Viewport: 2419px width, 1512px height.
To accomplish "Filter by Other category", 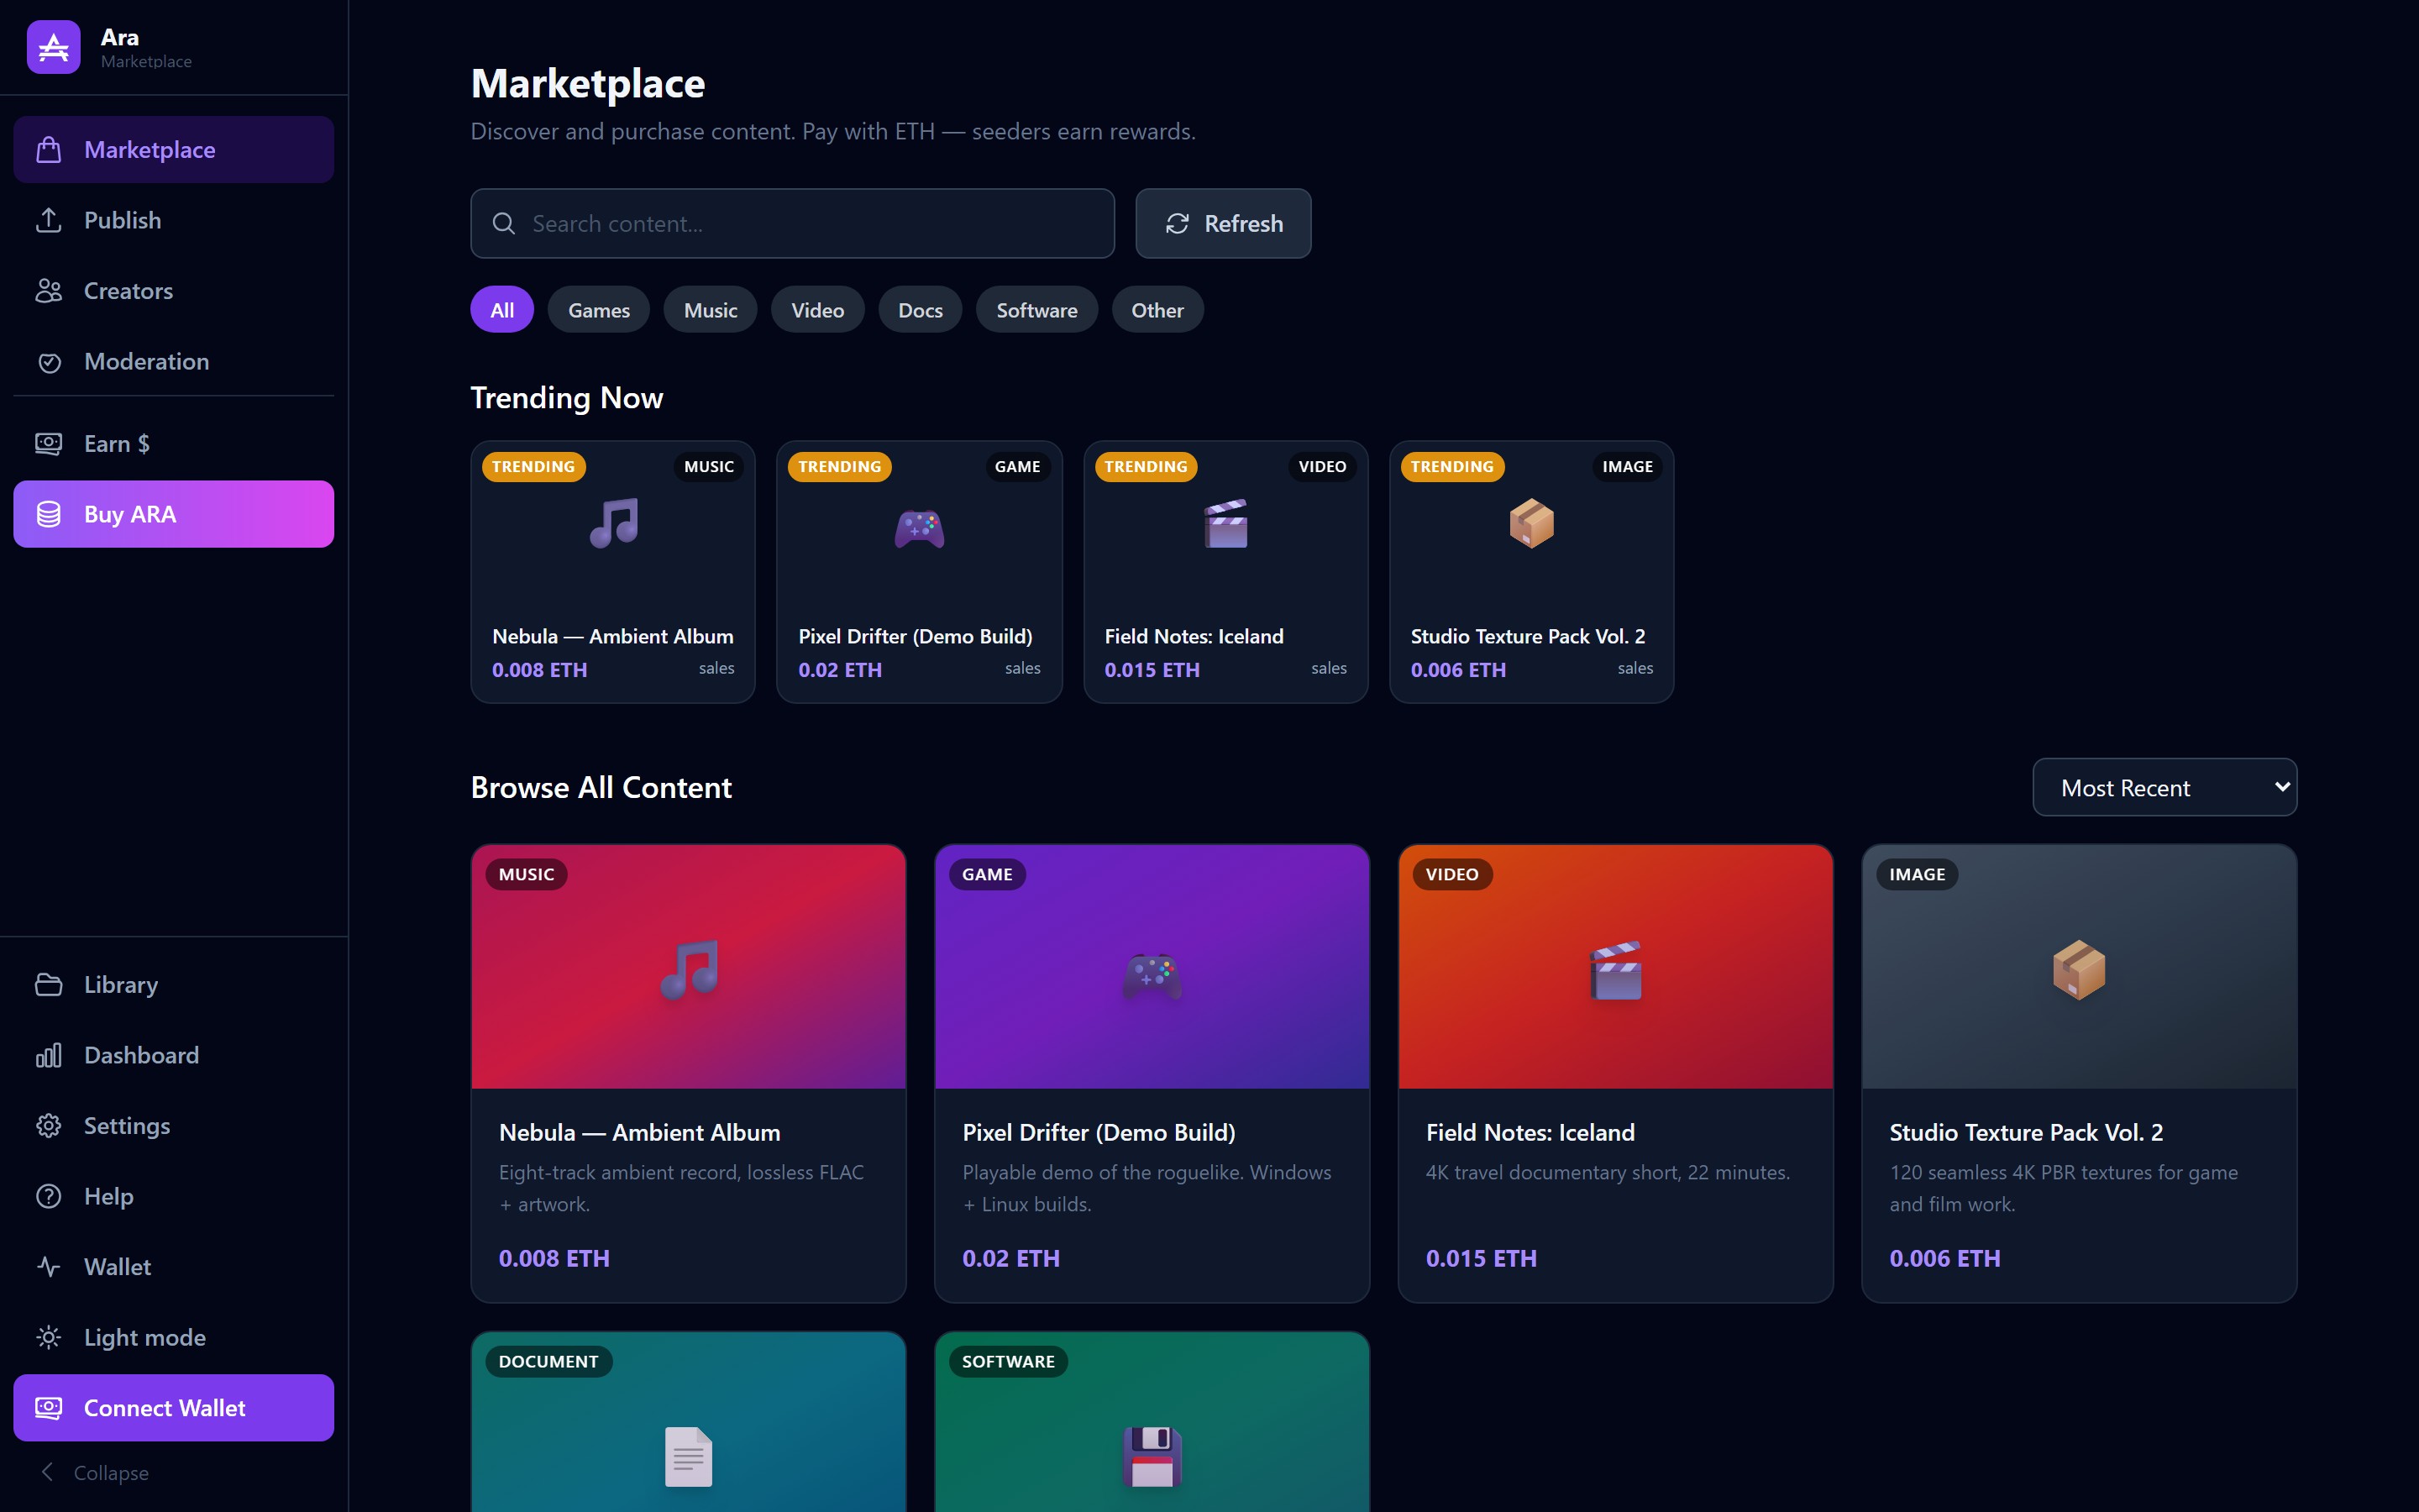I will coord(1157,310).
